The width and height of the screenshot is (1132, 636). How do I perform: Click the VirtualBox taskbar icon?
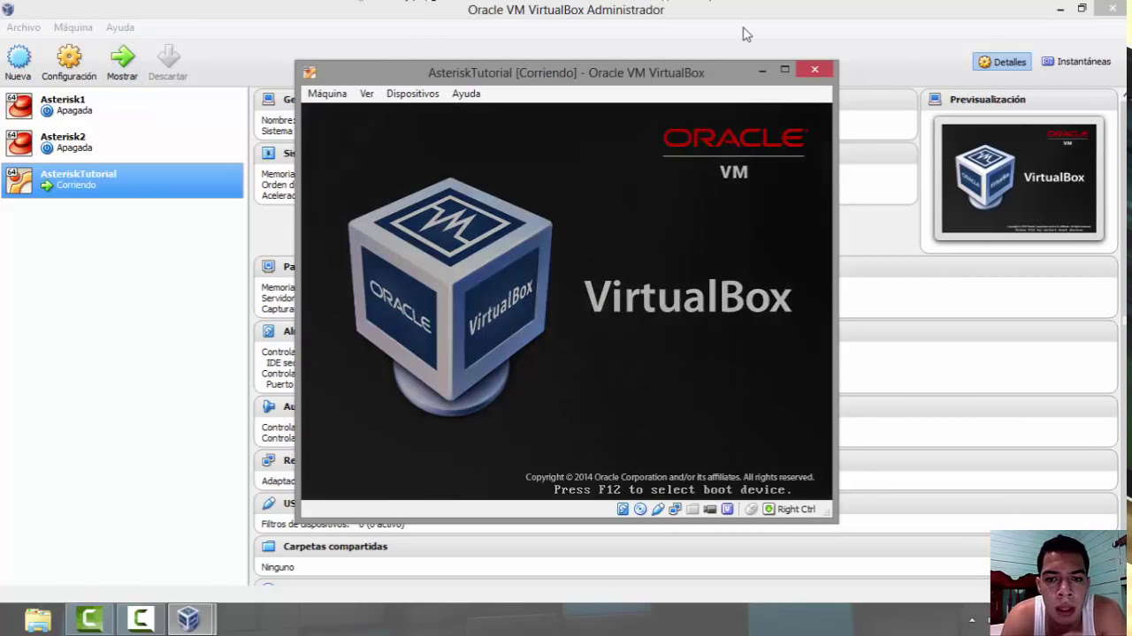pos(190,619)
